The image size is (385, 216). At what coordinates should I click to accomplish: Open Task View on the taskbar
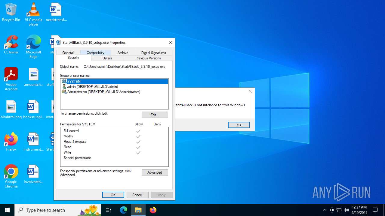coord(108,210)
